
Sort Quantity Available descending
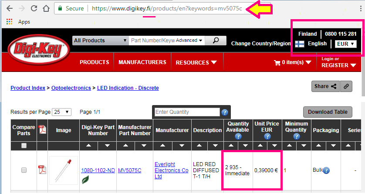[245, 146]
